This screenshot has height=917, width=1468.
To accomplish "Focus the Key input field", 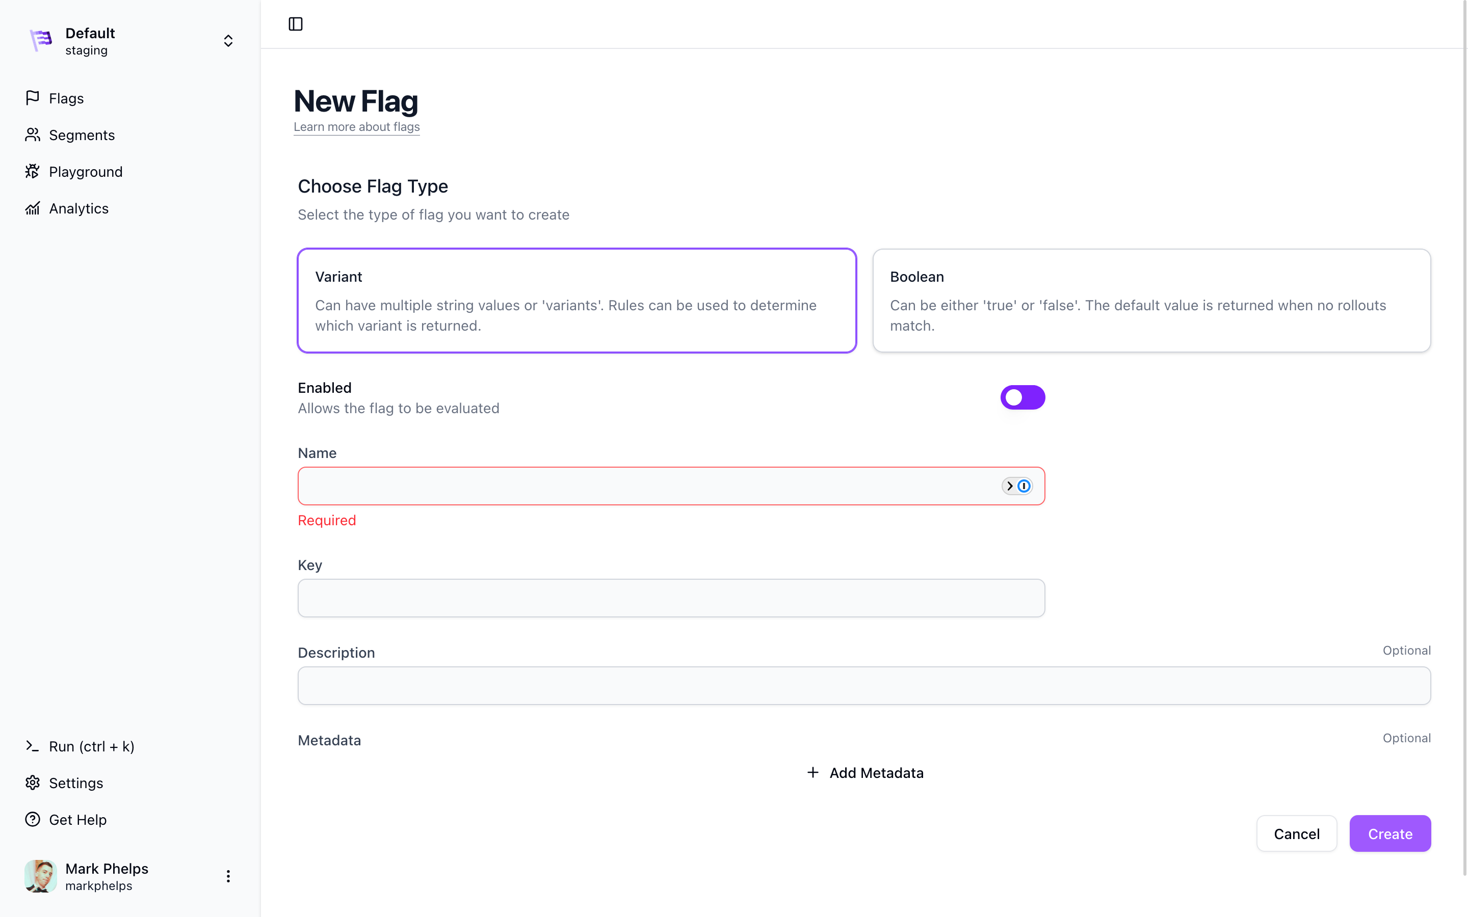I will 671,598.
